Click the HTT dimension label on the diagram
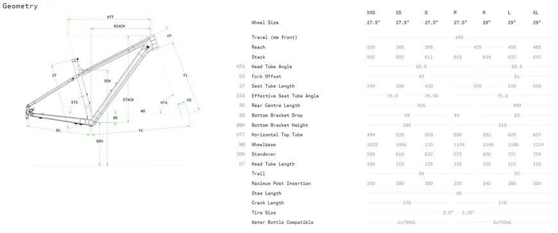The height and width of the screenshot is (233, 558). click(110, 17)
